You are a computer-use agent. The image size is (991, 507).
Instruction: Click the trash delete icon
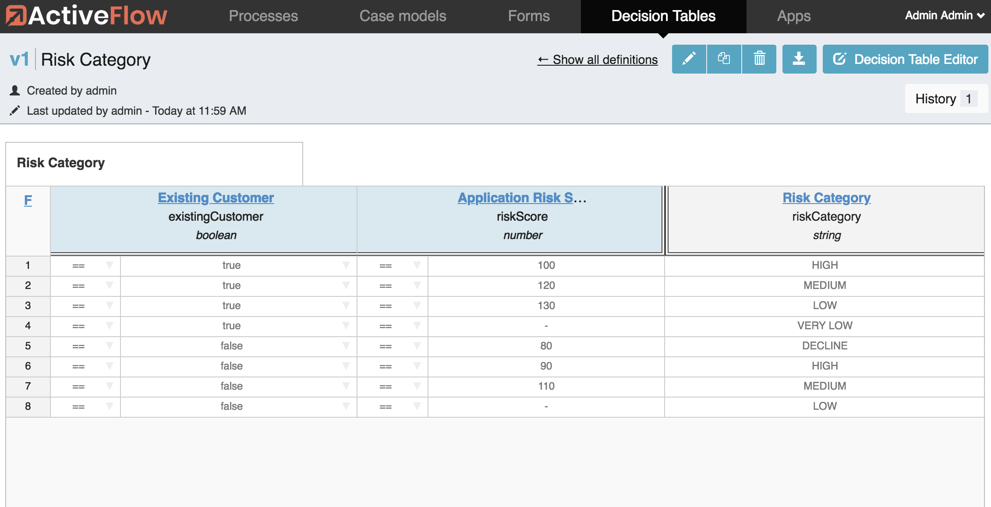point(759,59)
